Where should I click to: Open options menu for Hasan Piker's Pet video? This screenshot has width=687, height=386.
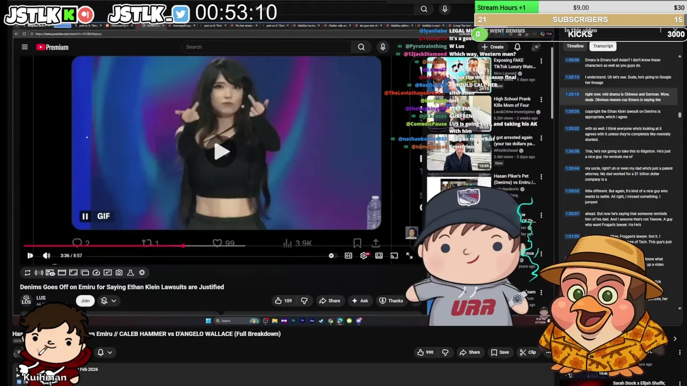click(541, 177)
